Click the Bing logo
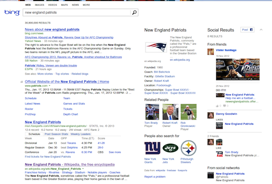The height and width of the screenshot is (184, 272). (x=12, y=13)
